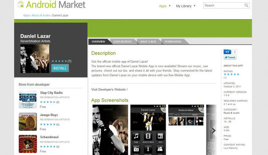Click Jawga Boyz star rating
This screenshot has width=268, height=155.
48,124
